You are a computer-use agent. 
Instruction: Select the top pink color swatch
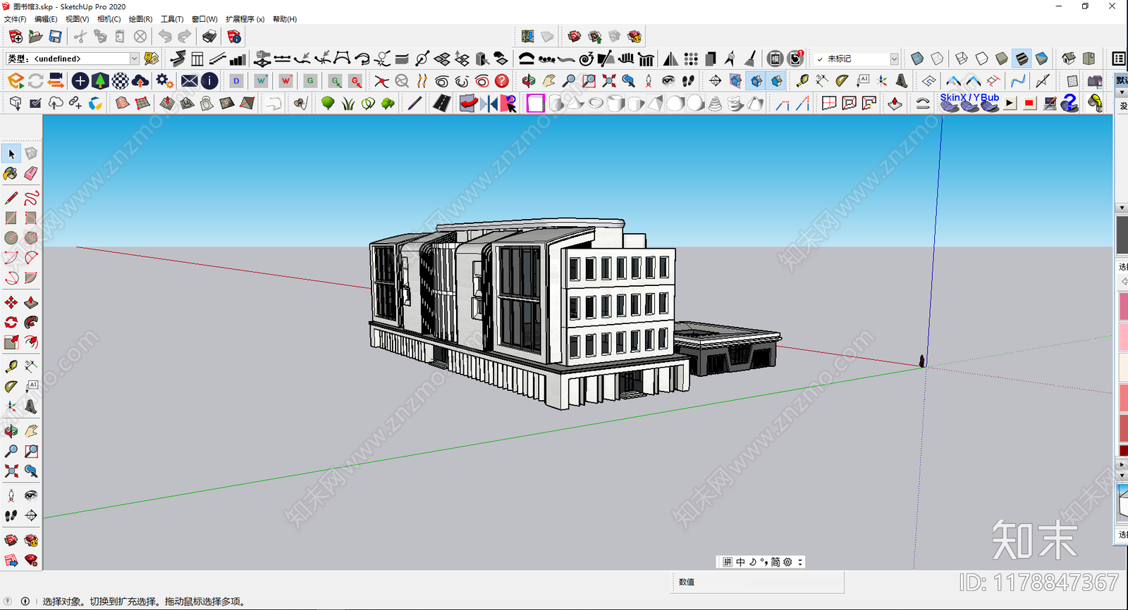pos(1124,306)
